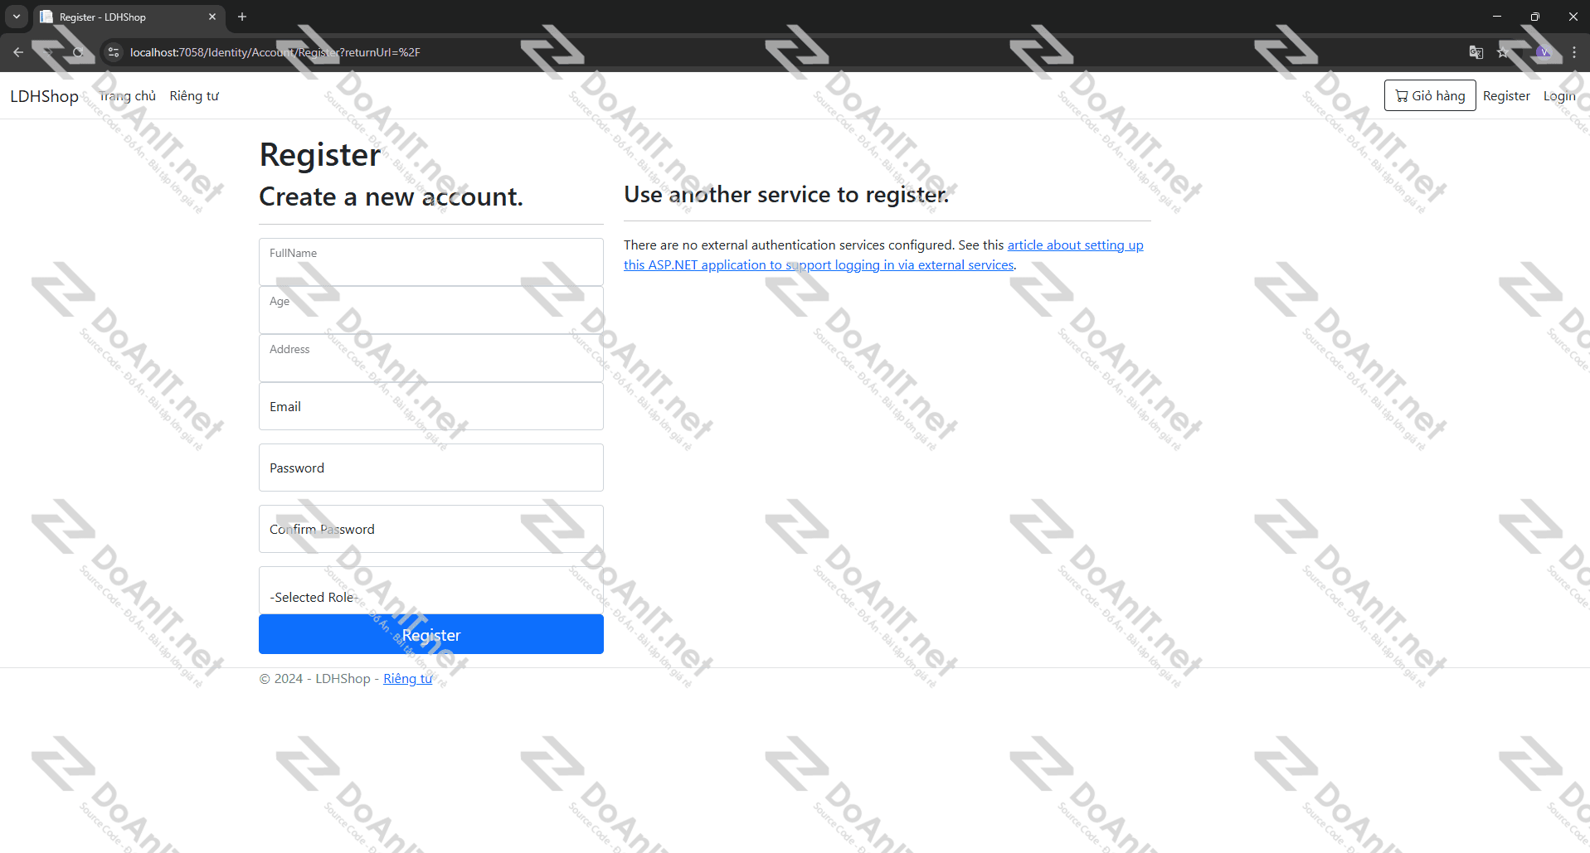Focus the Address input field

431,358
